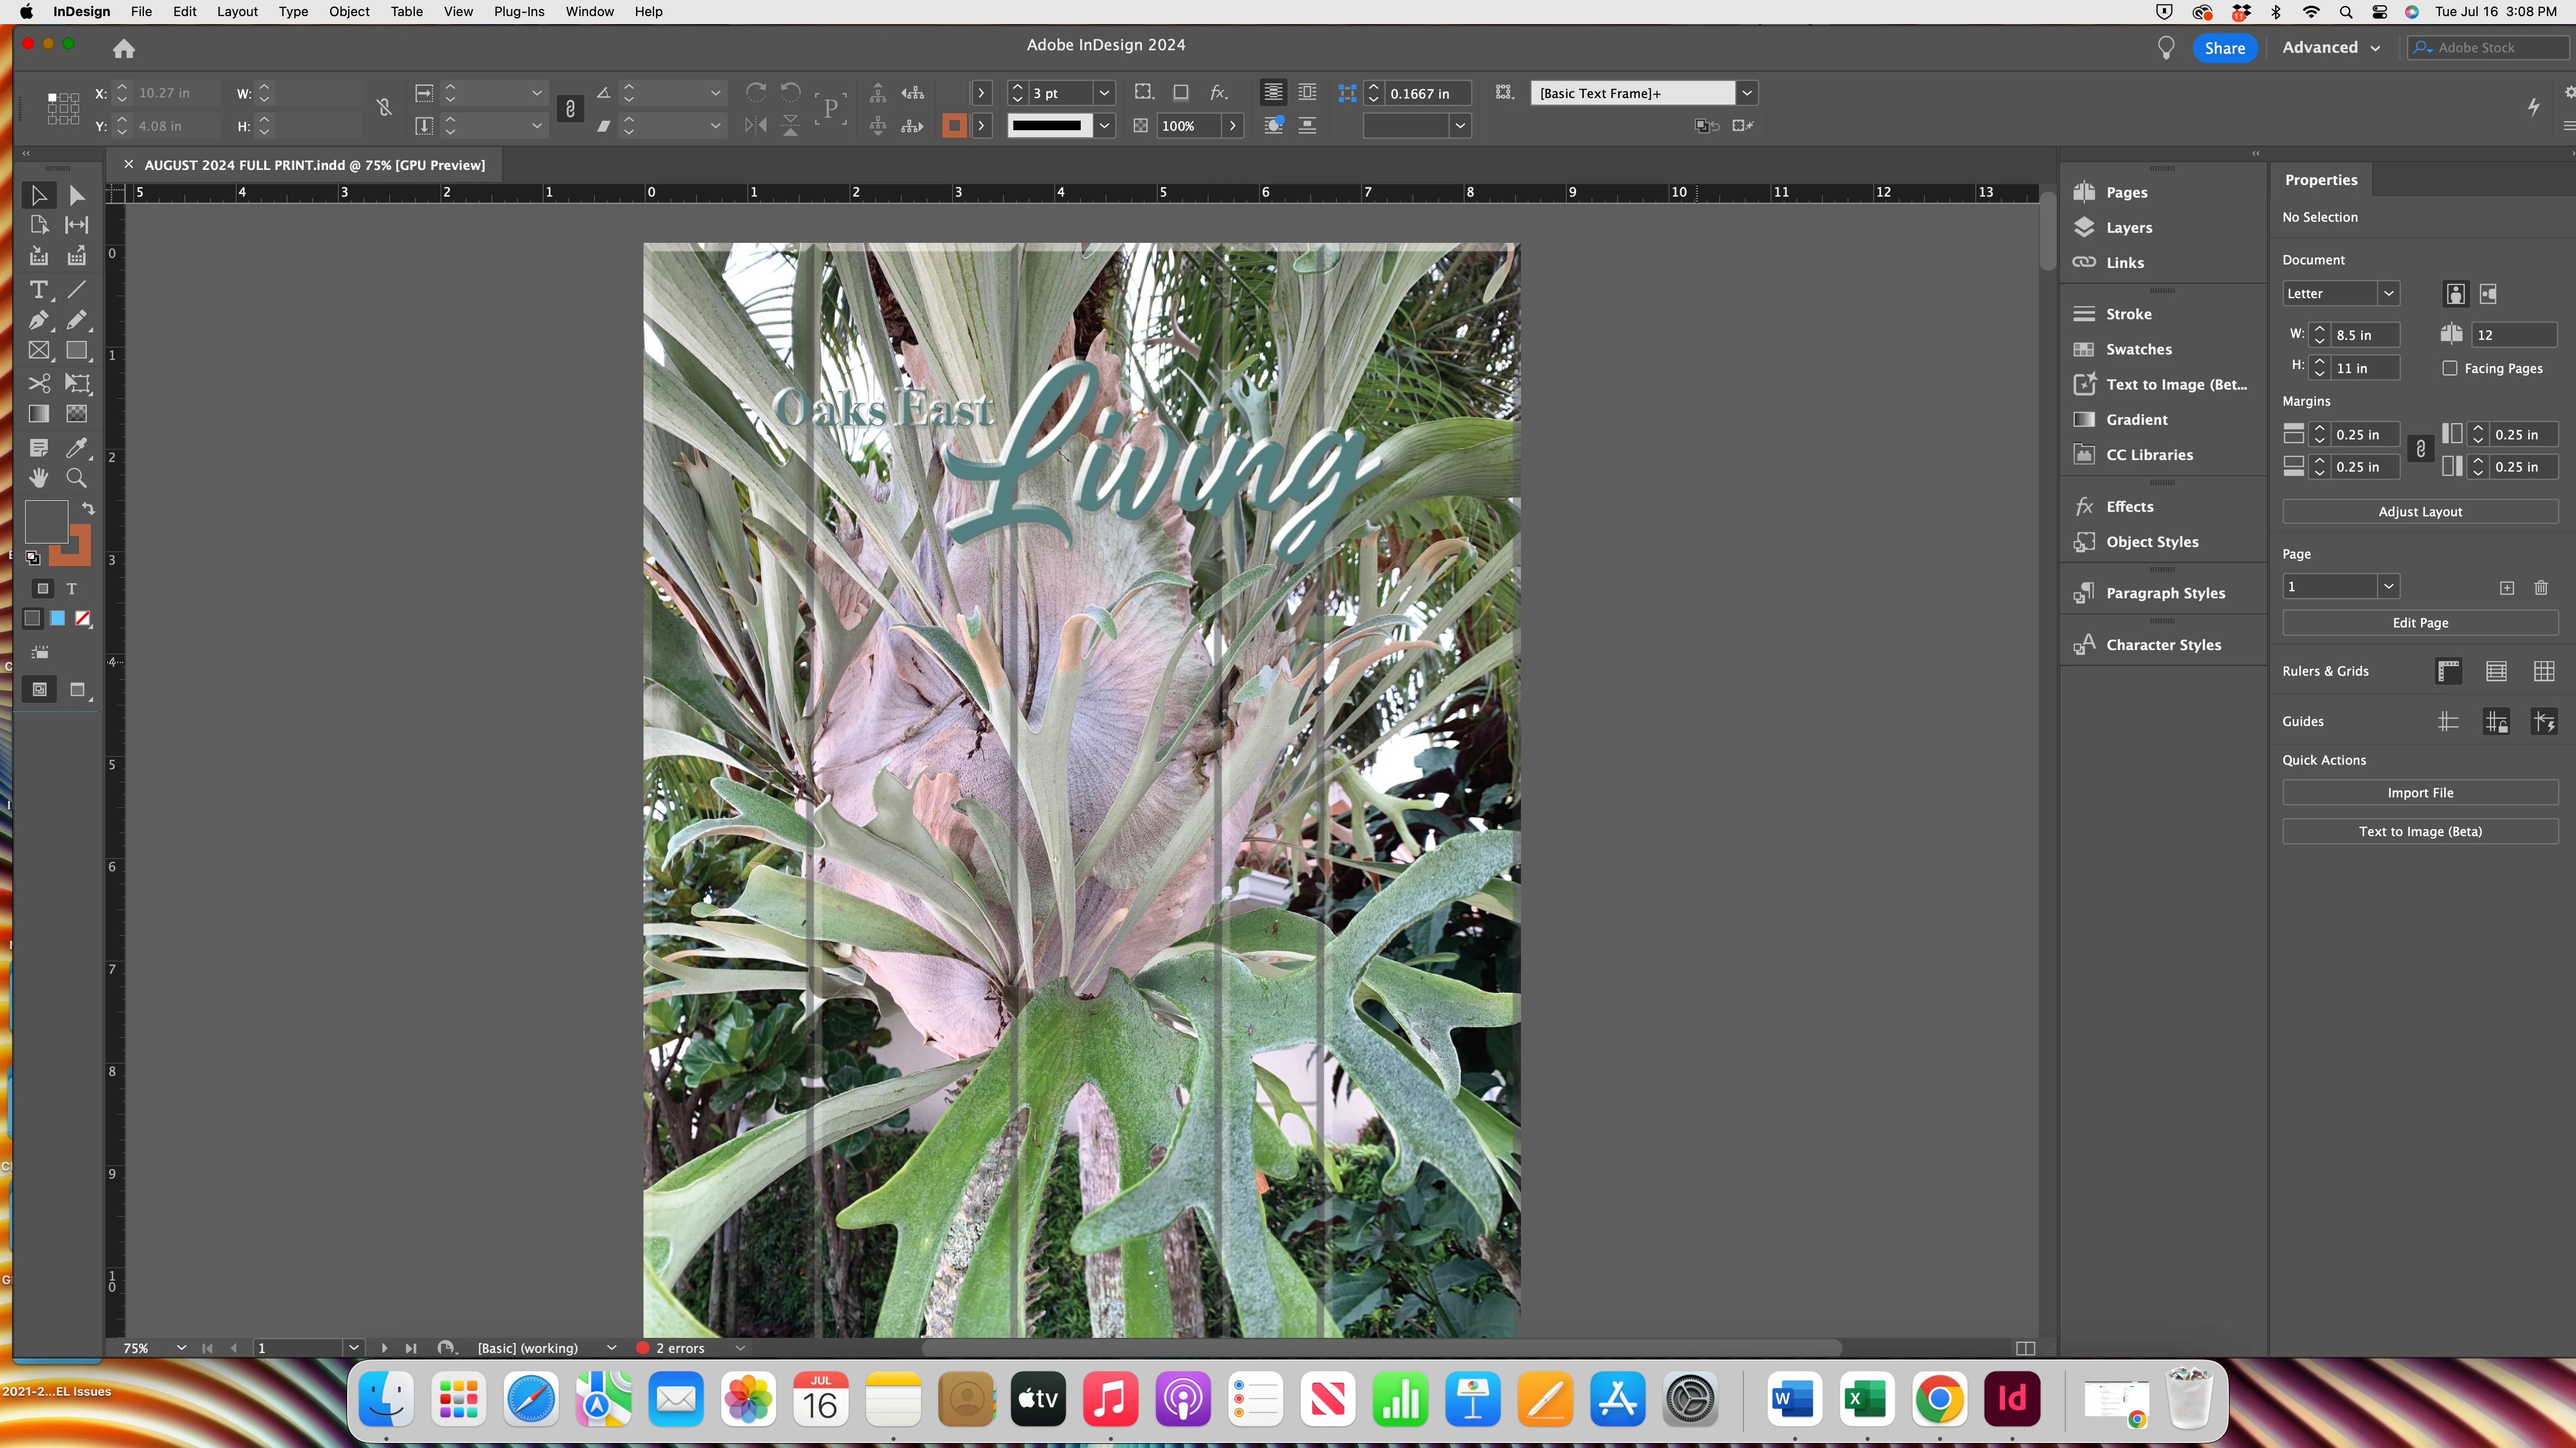Image resolution: width=2576 pixels, height=1448 pixels.
Task: Click the Fill color swatch in toolbox
Action: pyautogui.click(x=46, y=522)
